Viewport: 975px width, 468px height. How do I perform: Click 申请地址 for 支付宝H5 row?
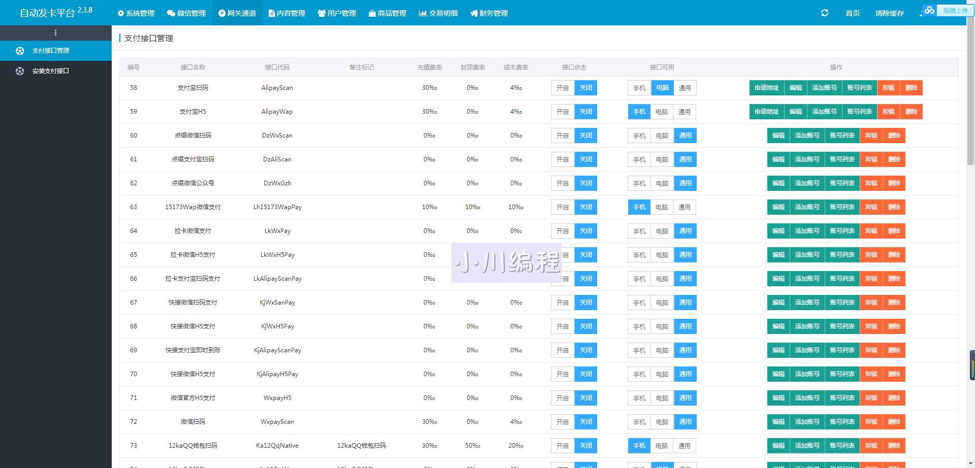pos(767,112)
